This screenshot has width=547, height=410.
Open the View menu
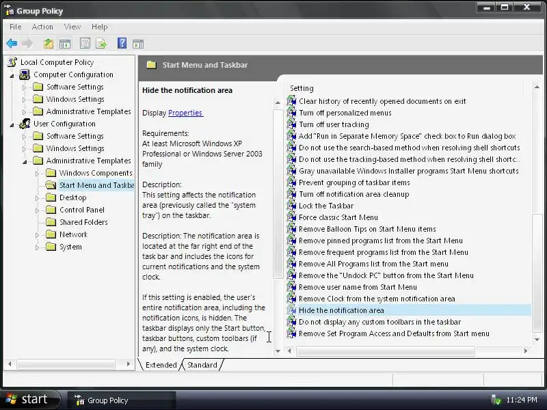[72, 27]
